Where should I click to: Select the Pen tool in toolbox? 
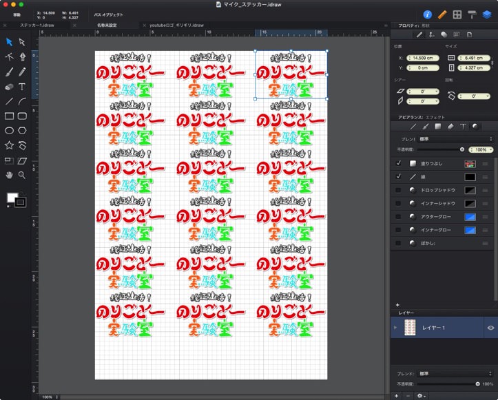point(22,56)
